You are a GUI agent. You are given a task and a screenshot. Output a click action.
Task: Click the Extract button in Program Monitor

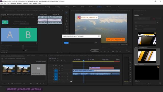click(x=117, y=51)
